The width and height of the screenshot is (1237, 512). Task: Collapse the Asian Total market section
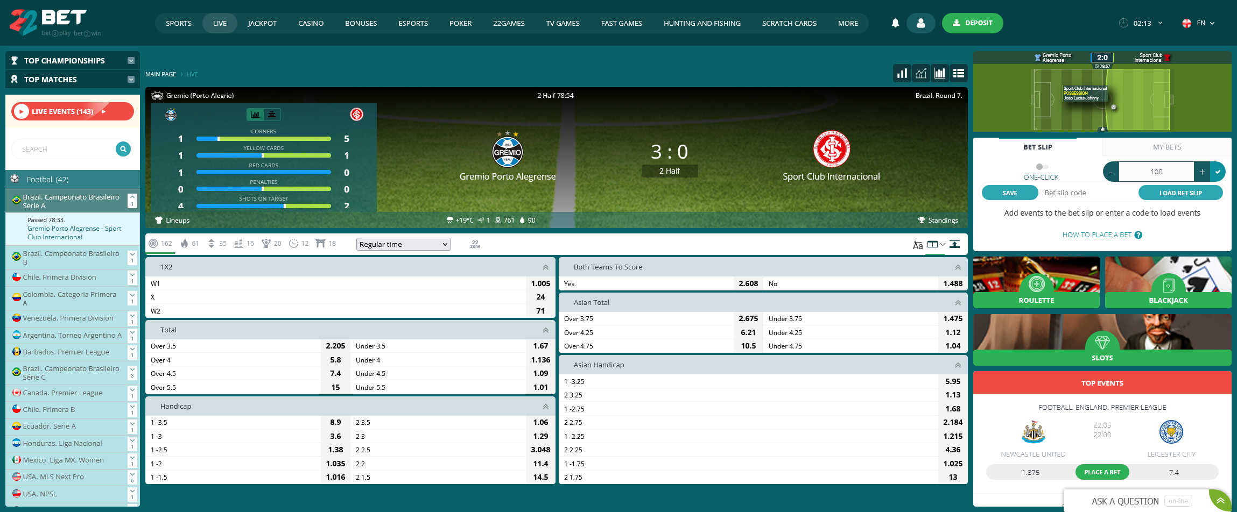click(x=958, y=303)
